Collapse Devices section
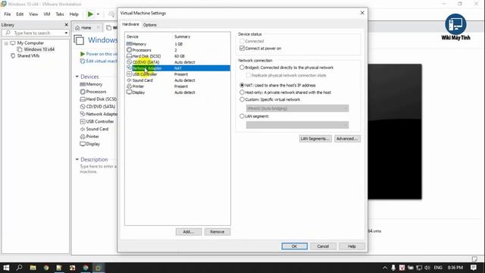The width and height of the screenshot is (485, 273). (77, 77)
